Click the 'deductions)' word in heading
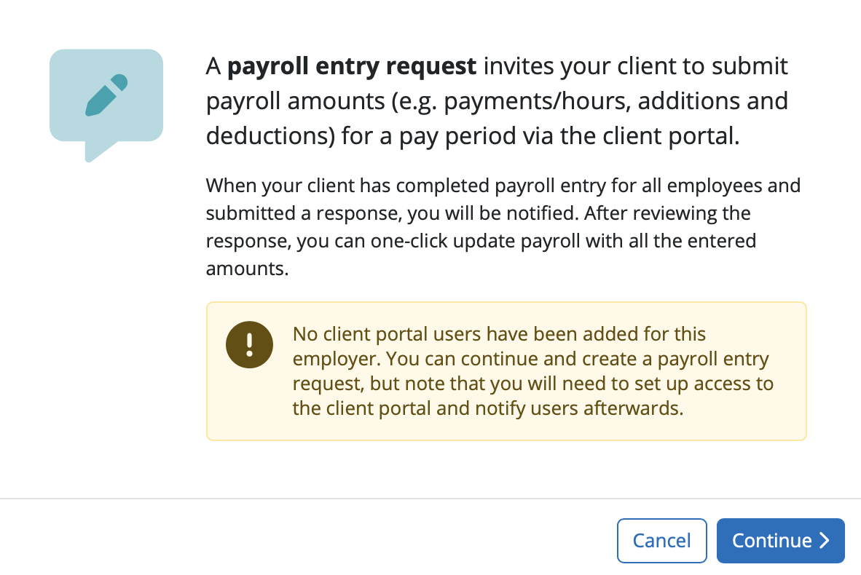This screenshot has width=861, height=575. 270,136
